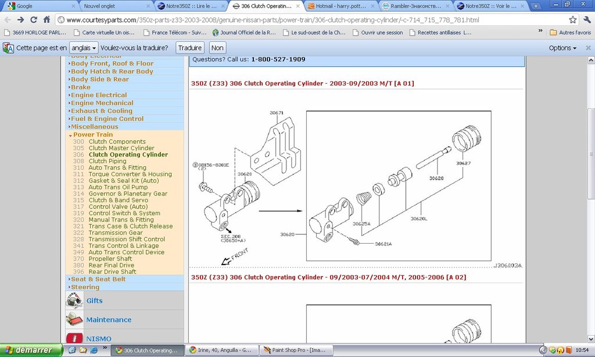Click the browser Forward arrow

point(21,20)
